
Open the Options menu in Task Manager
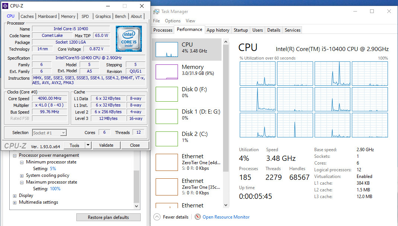[173, 21]
